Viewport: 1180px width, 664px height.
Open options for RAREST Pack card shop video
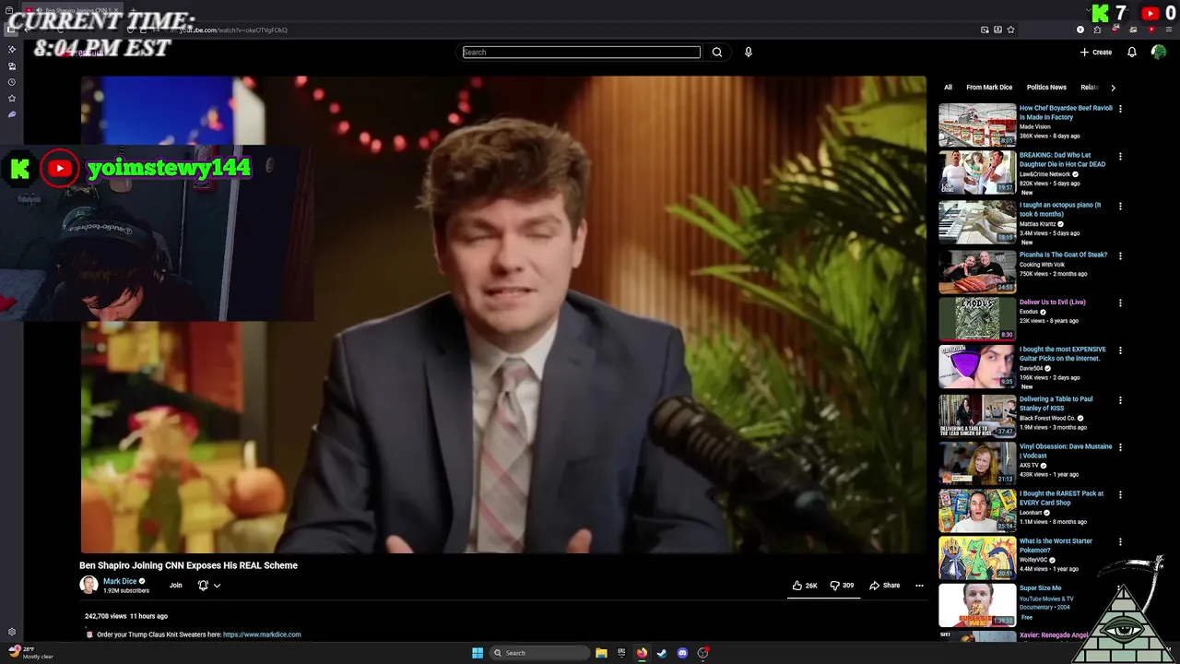pos(1120,494)
